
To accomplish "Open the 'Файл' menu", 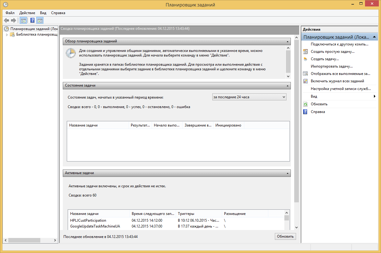I will pos(10,13).
